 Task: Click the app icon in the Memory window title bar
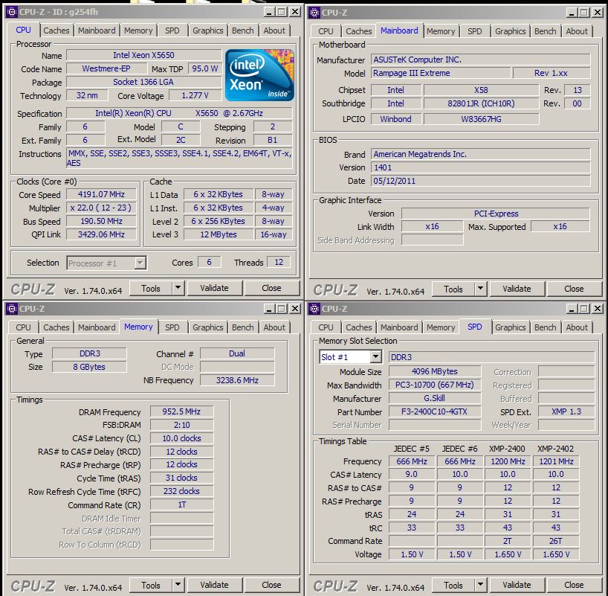pos(12,309)
